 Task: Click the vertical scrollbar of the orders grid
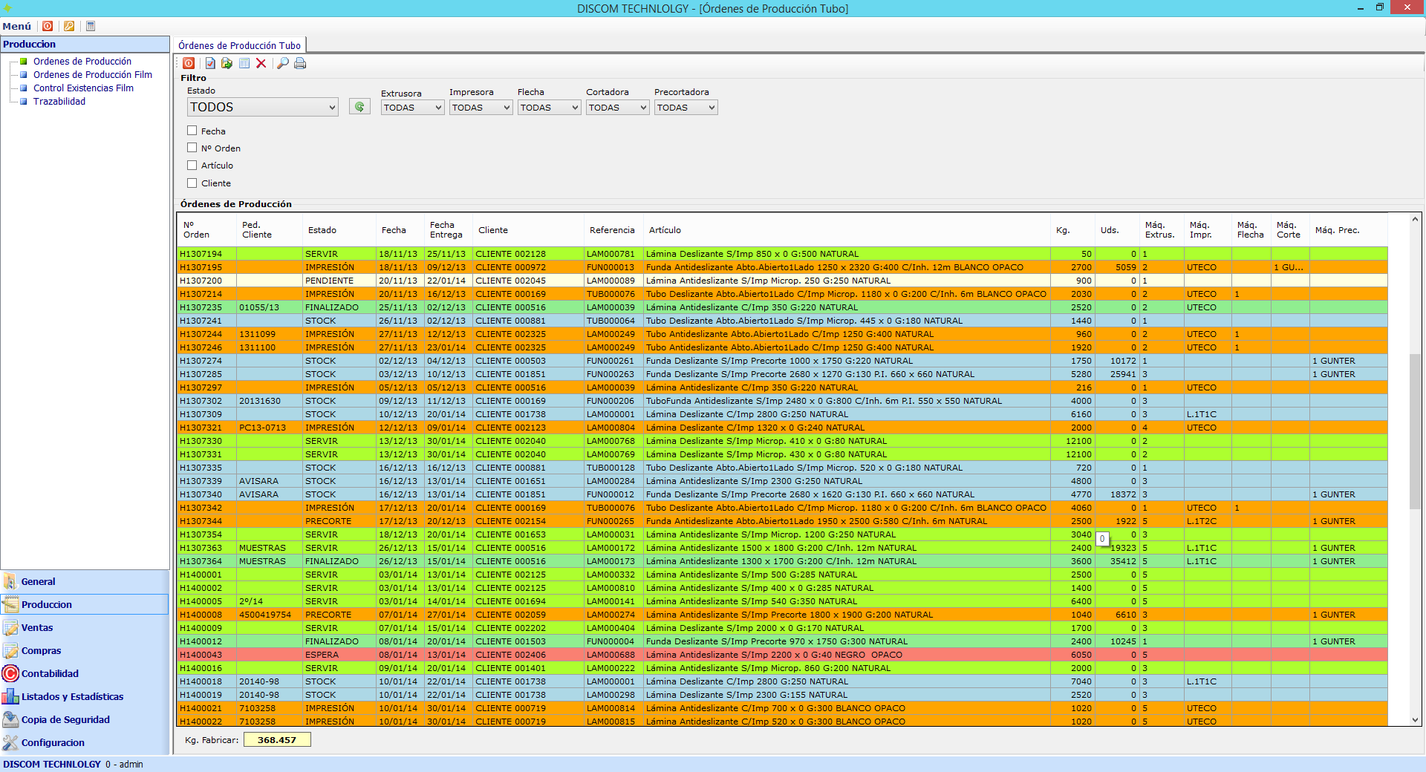pos(1415,431)
